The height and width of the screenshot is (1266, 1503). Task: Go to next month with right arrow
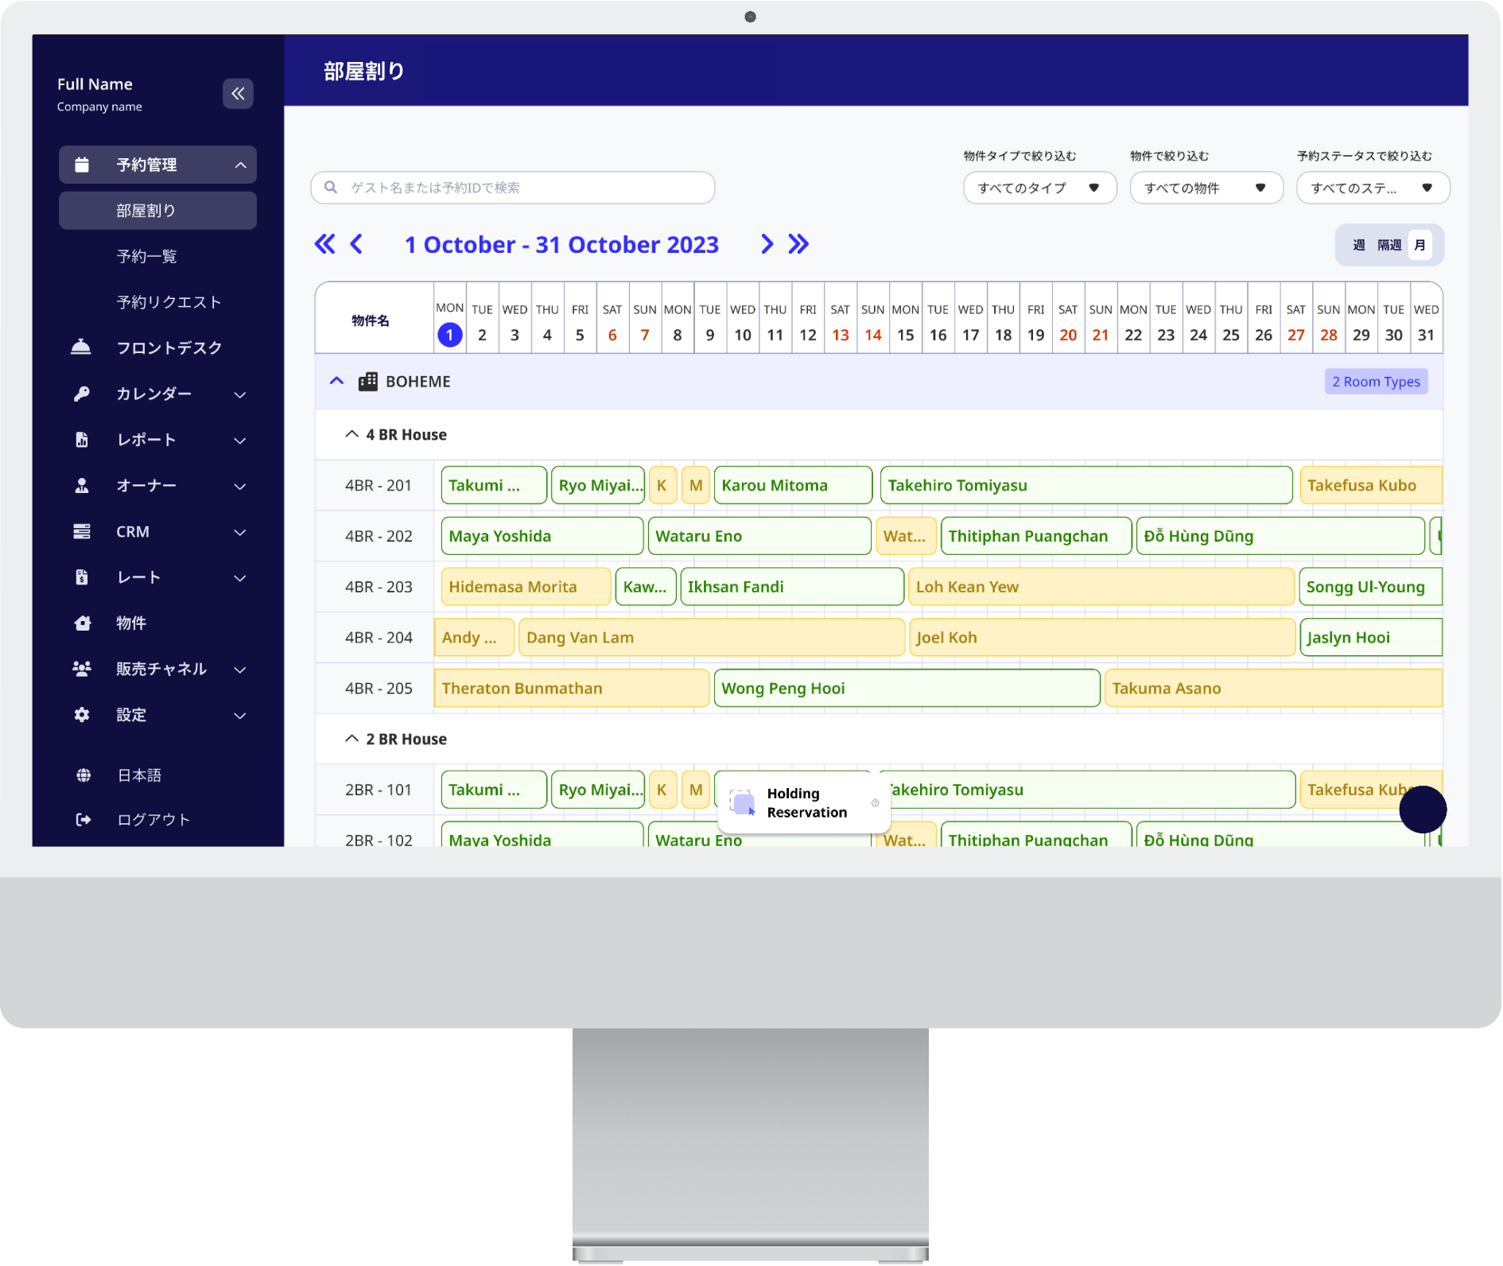click(x=767, y=244)
